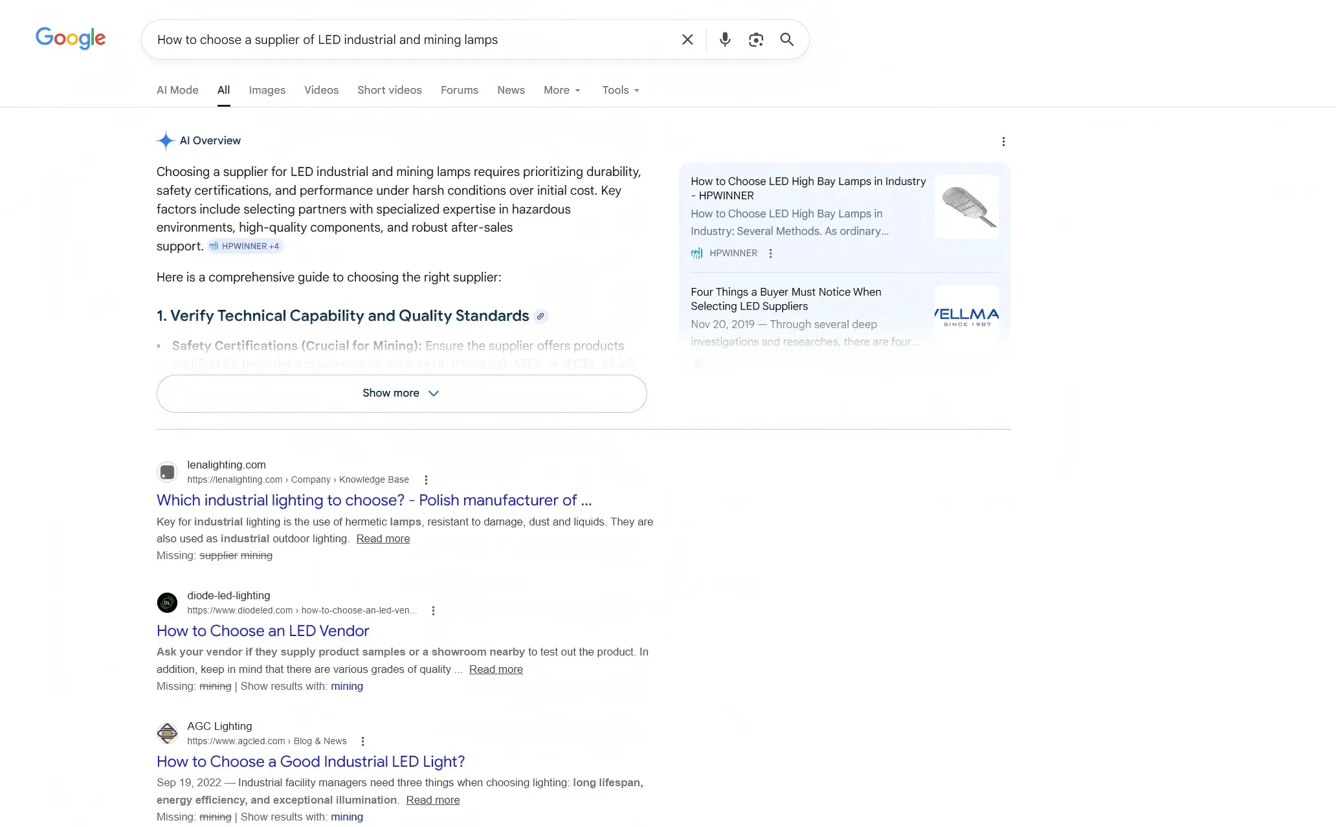
Task: Click the Google logo
Action: point(71,39)
